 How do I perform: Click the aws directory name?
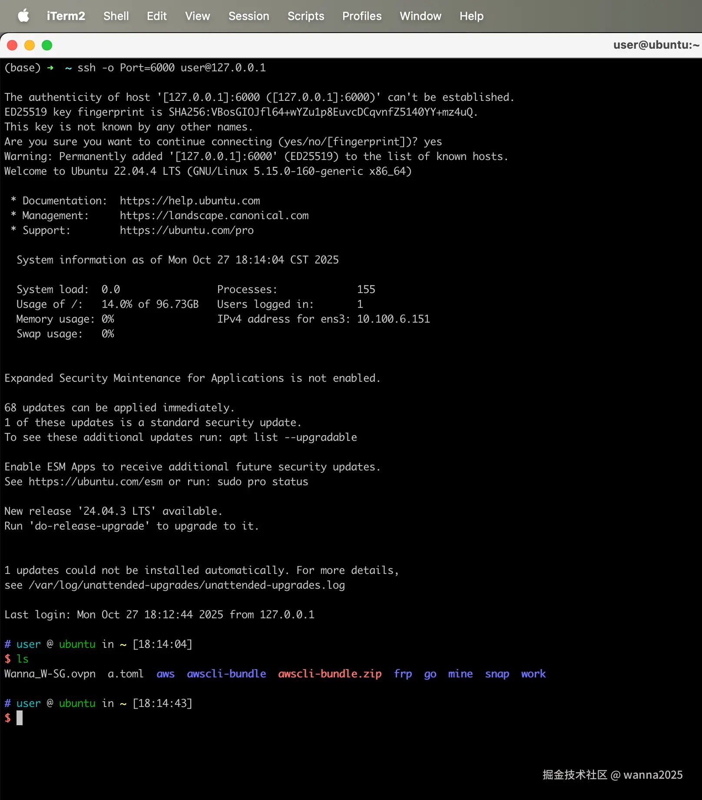coord(166,674)
